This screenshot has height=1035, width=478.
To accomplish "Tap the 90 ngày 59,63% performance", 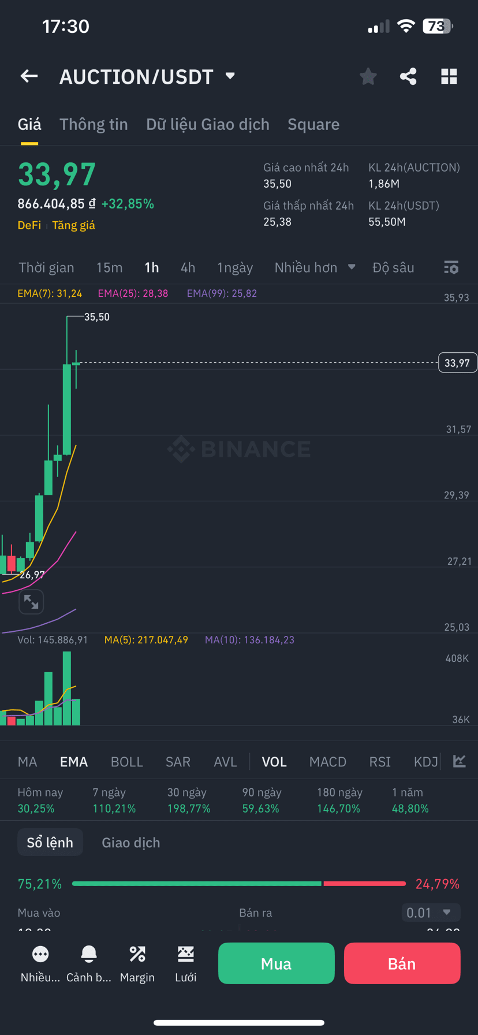I will [262, 801].
